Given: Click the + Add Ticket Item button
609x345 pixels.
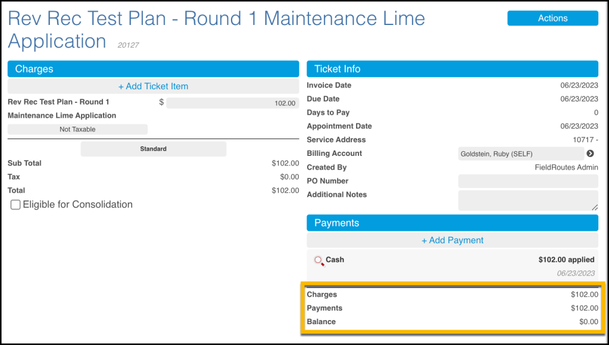Looking at the screenshot, I should point(153,86).
